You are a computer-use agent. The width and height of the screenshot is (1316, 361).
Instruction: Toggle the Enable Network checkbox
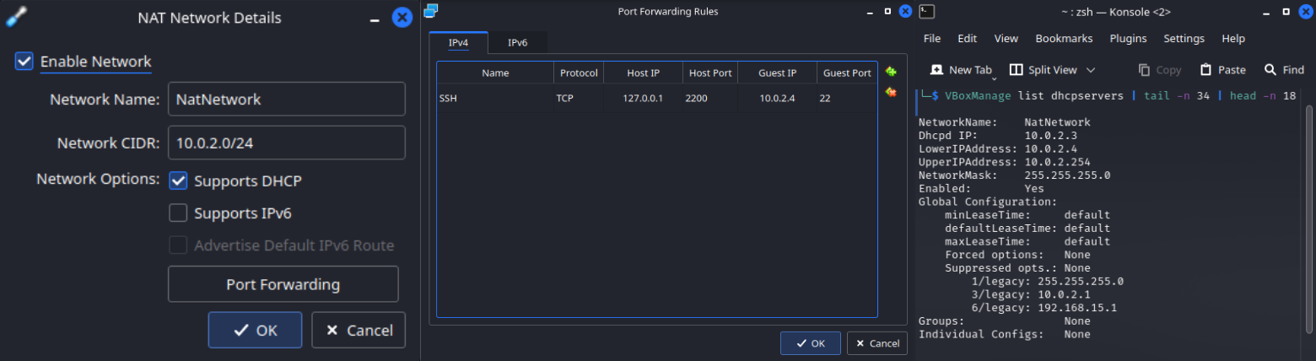pos(24,62)
